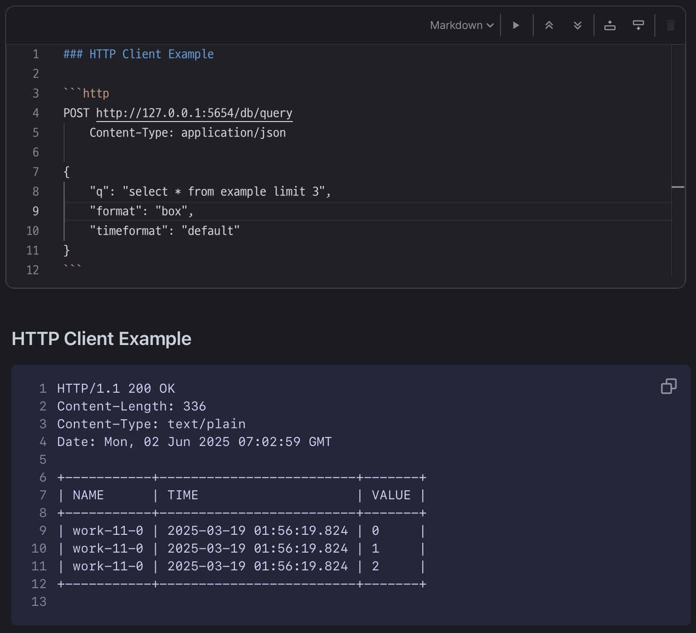
Task: Run the Markdown cell with play icon
Action: click(516, 25)
